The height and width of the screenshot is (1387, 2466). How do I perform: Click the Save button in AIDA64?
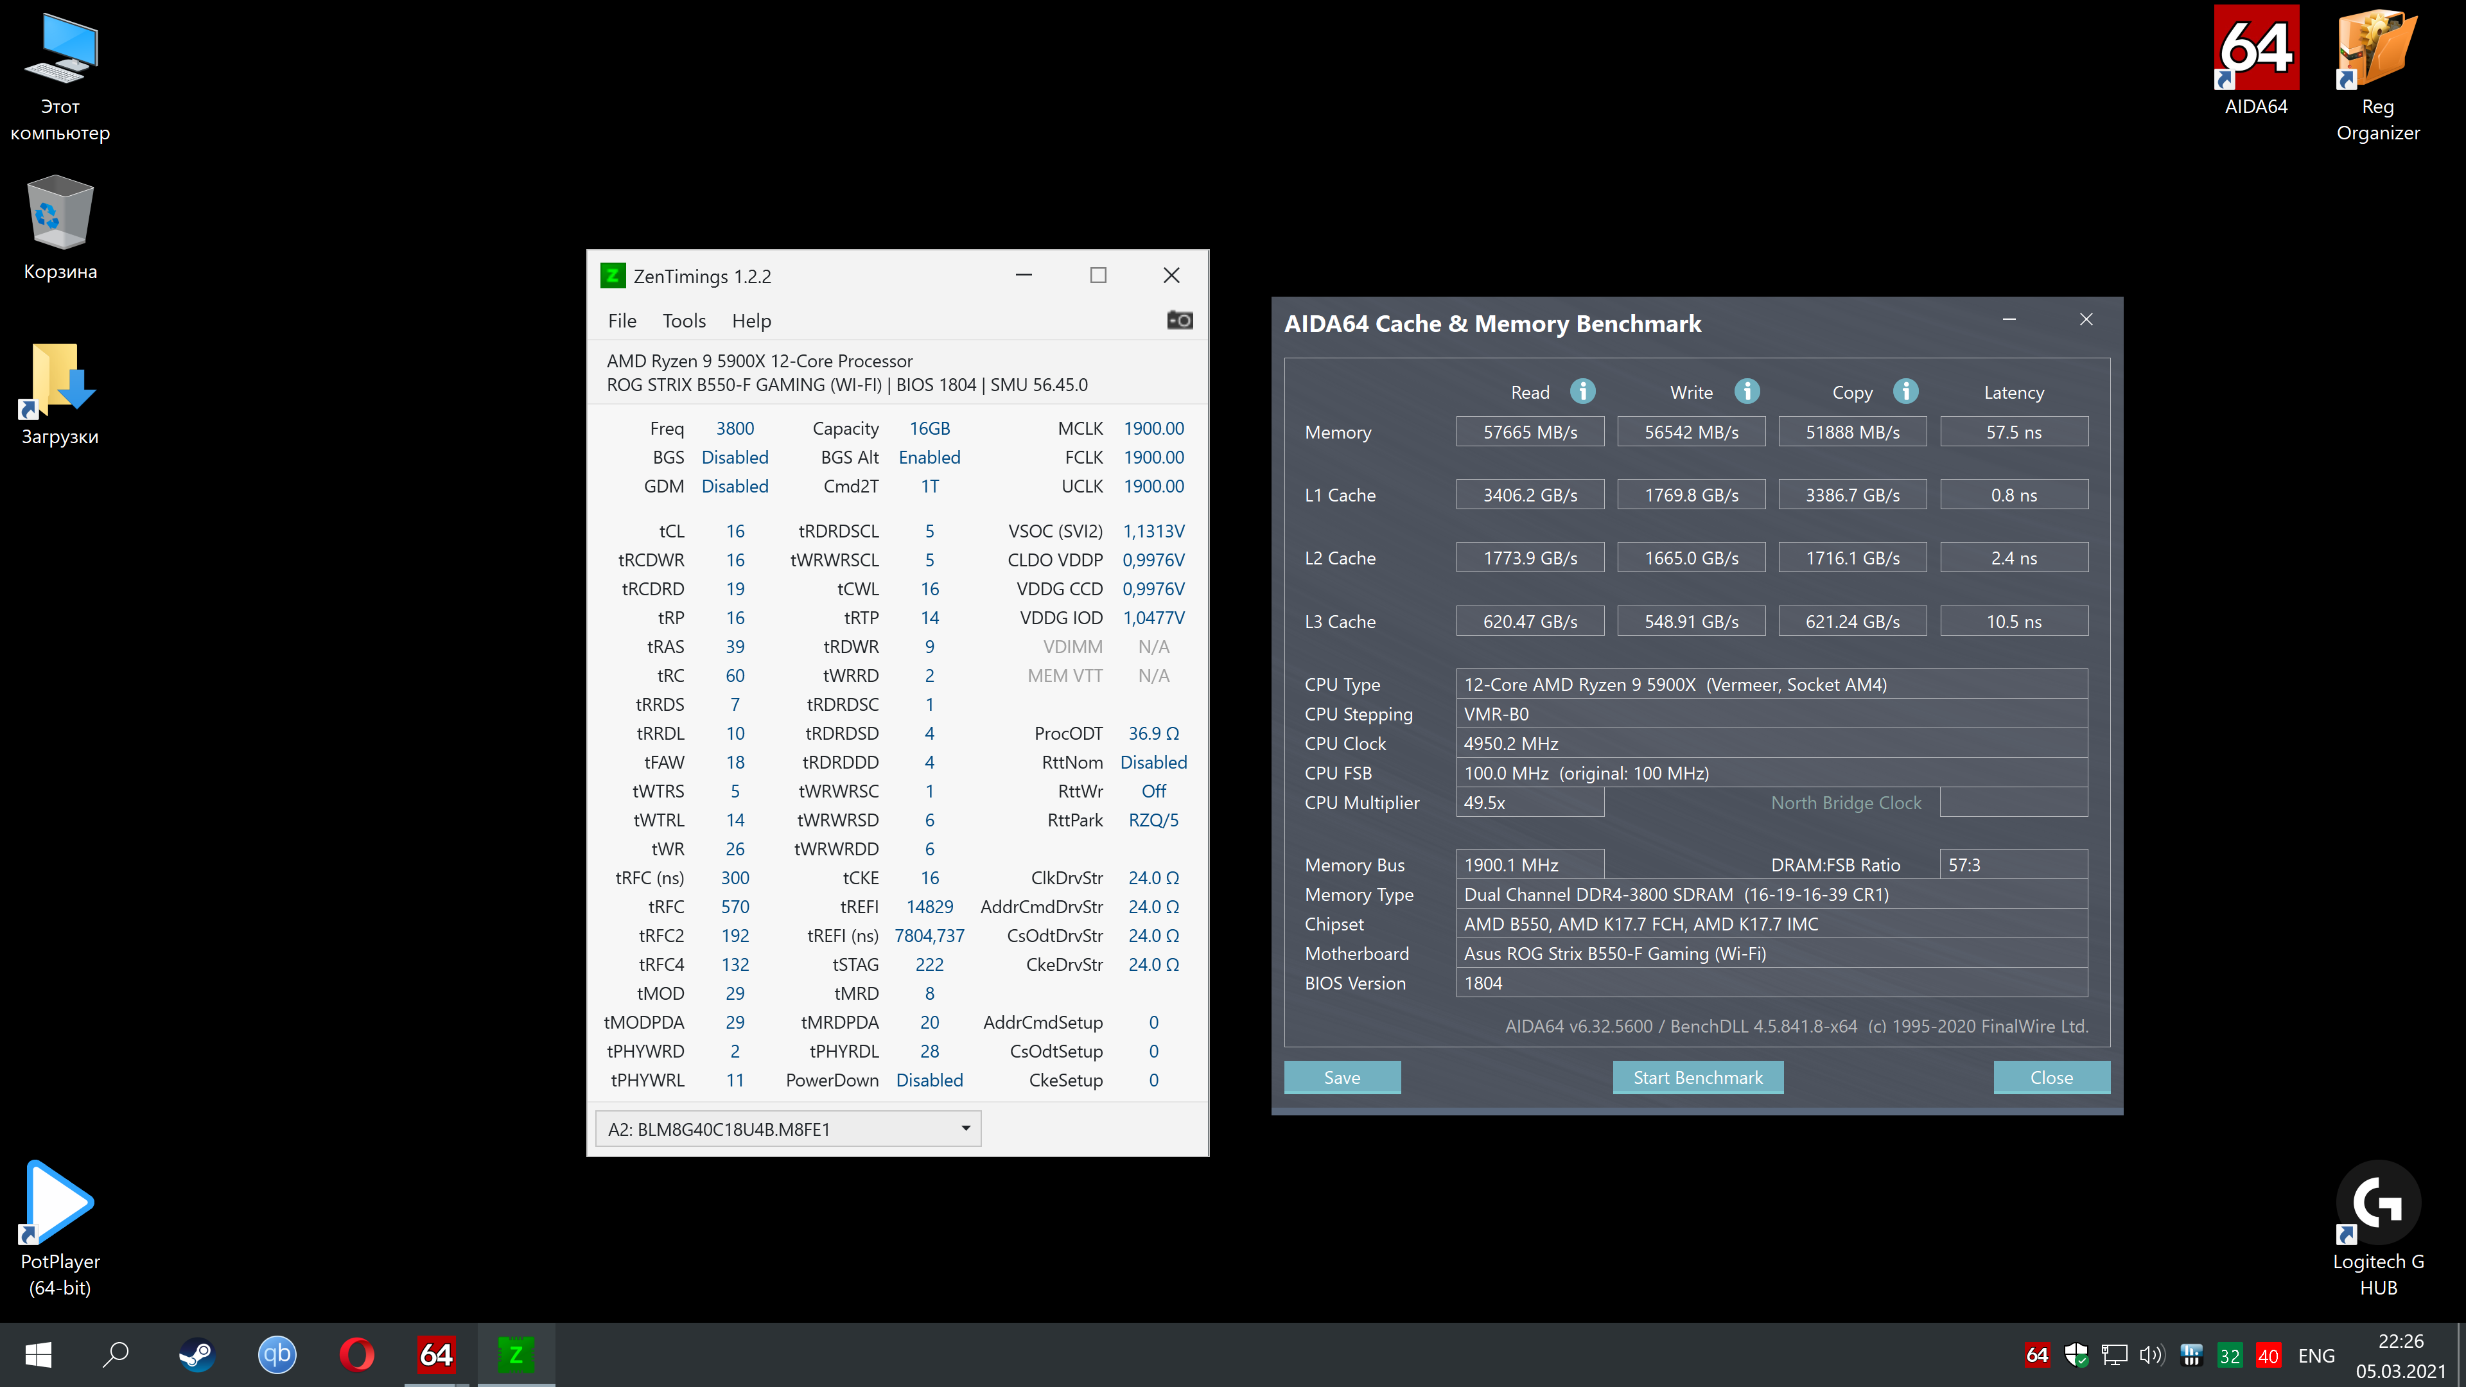(1341, 1077)
